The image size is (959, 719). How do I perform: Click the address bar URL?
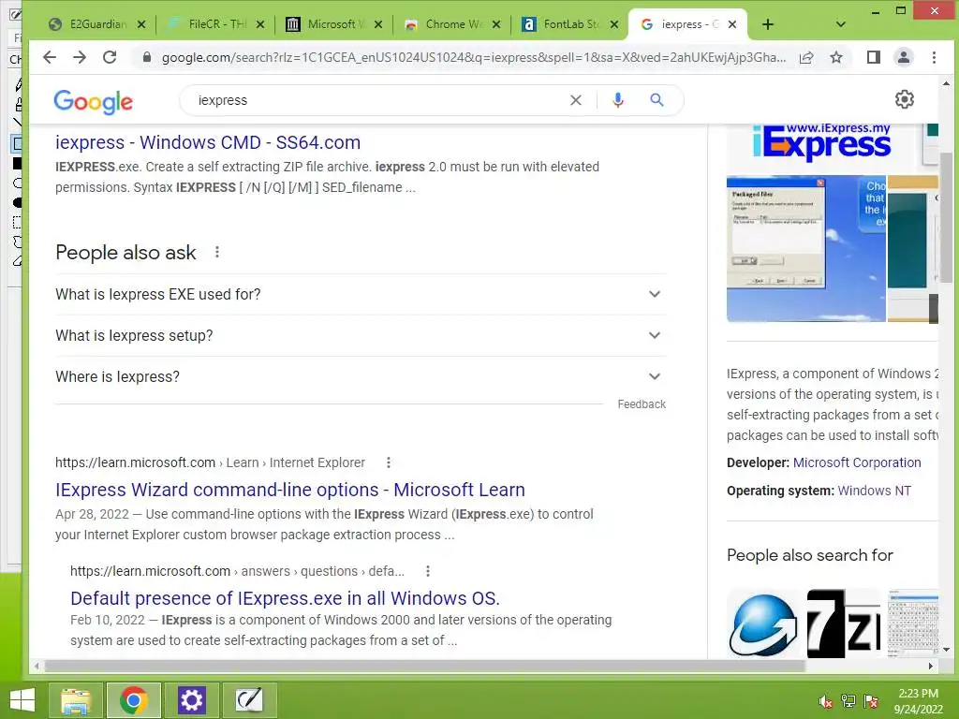[x=473, y=57]
